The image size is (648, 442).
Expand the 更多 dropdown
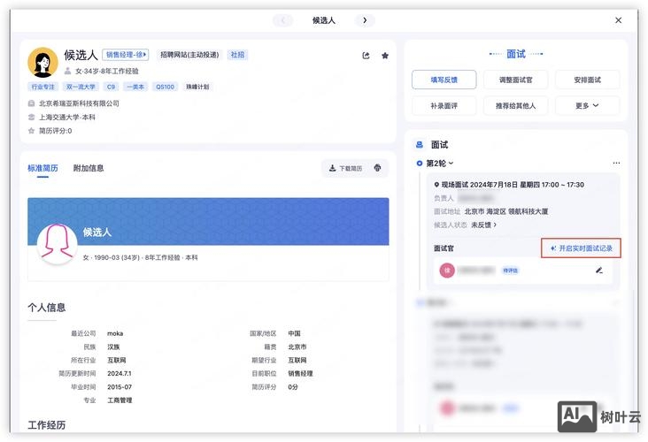click(x=587, y=106)
